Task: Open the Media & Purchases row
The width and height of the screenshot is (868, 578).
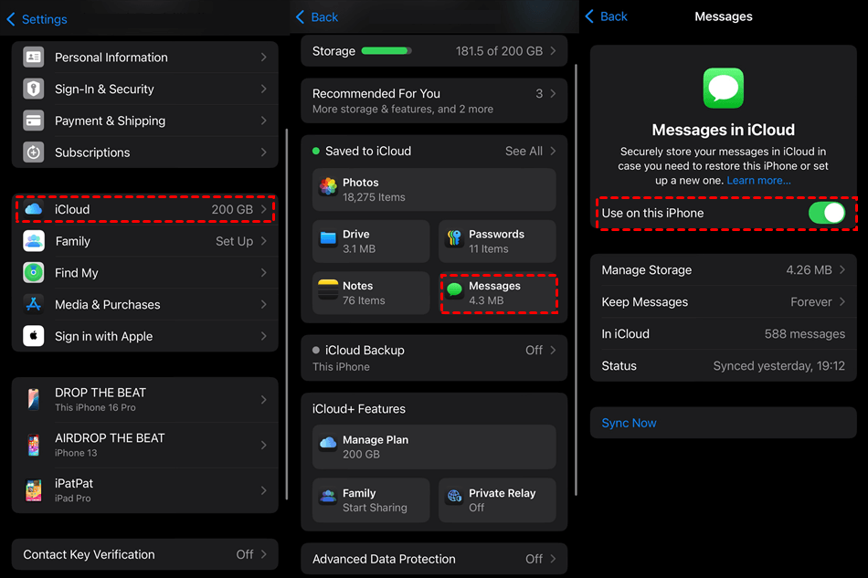Action: pyautogui.click(x=144, y=304)
